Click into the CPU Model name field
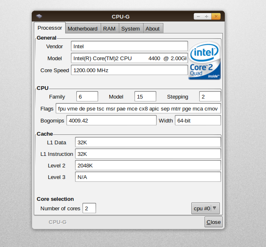 (x=129, y=59)
